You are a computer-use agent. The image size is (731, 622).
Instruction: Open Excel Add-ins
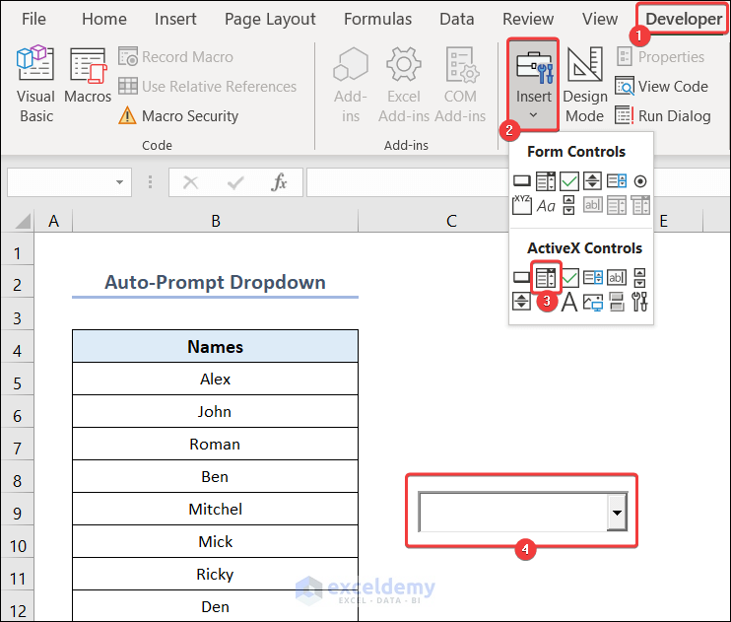404,84
